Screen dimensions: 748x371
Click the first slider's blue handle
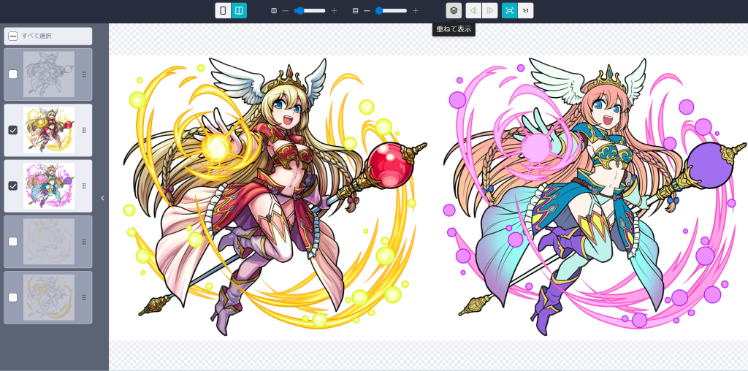pyautogui.click(x=299, y=11)
